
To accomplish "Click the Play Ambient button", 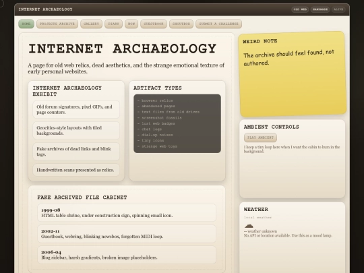I will (x=260, y=138).
